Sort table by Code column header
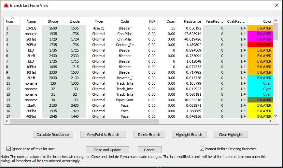This screenshot has width=283, height=168. [x=124, y=21]
